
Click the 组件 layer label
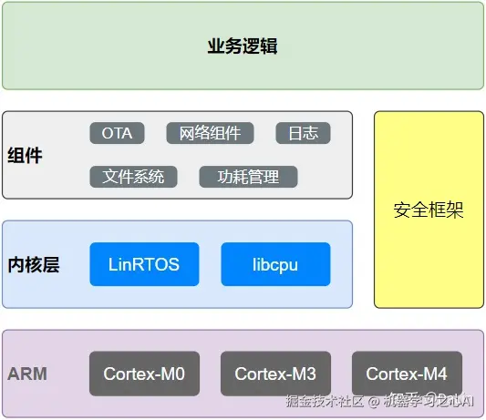tap(25, 155)
